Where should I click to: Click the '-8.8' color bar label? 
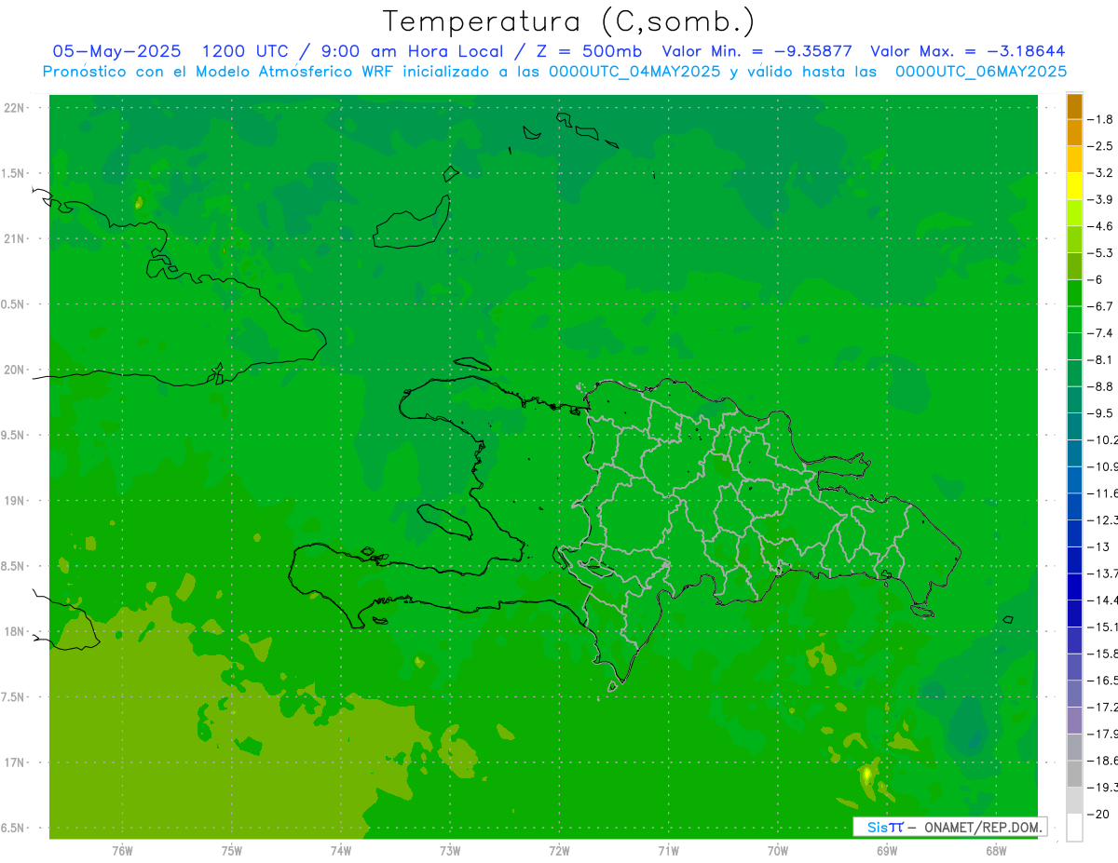coord(1102,386)
